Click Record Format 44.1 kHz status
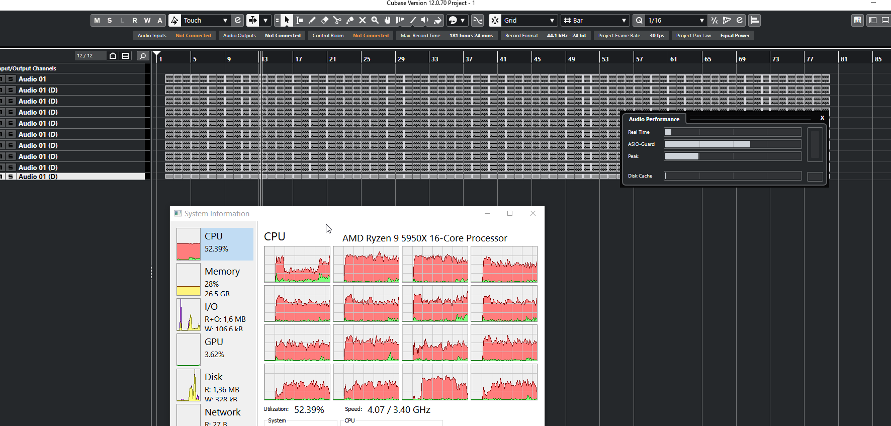 546,36
